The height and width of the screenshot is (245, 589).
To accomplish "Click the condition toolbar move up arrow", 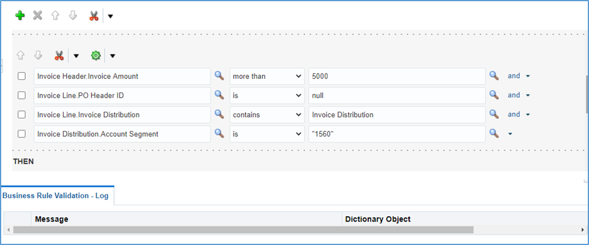I will pos(20,55).
